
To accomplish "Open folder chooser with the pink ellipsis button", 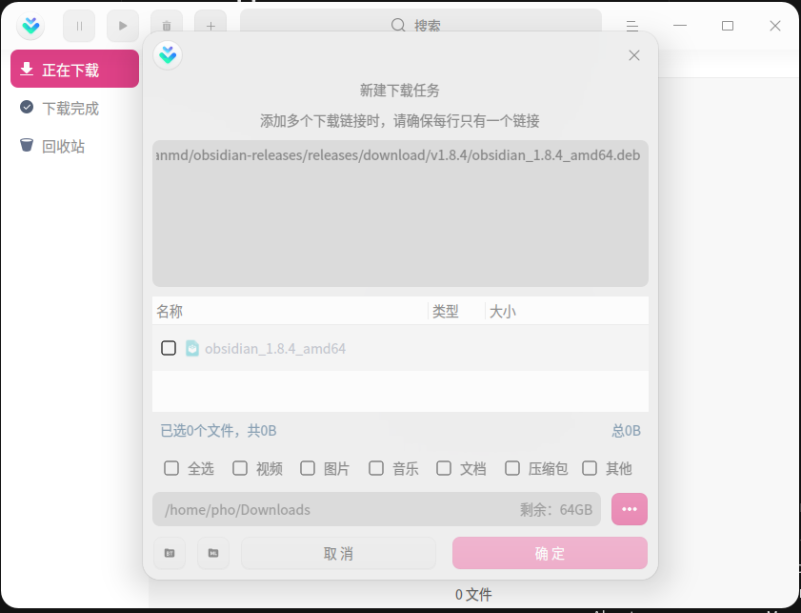I will point(630,509).
